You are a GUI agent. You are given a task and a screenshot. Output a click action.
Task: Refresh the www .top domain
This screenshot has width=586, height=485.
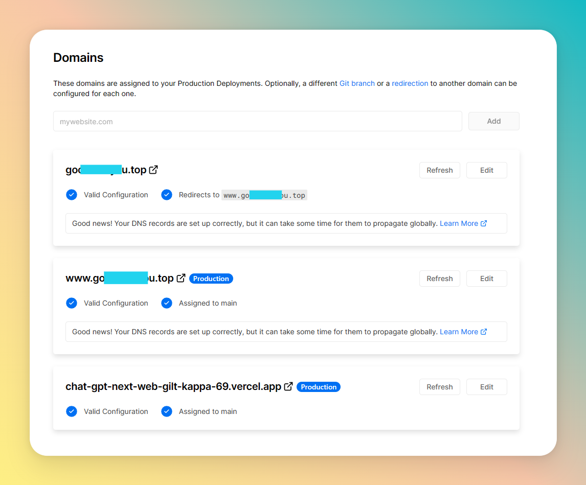pyautogui.click(x=439, y=279)
